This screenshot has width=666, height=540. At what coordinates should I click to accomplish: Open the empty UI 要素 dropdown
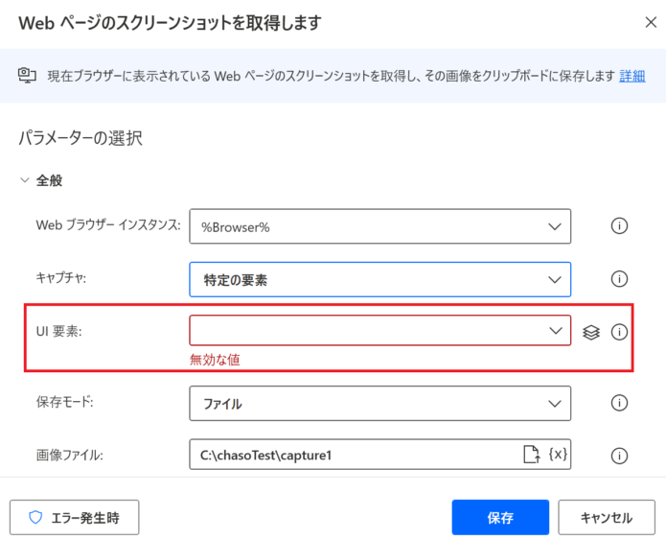point(380,330)
